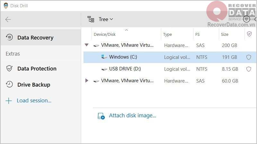Click the back arrow icon
The height and width of the screenshot is (144, 257).
tap(8, 20)
